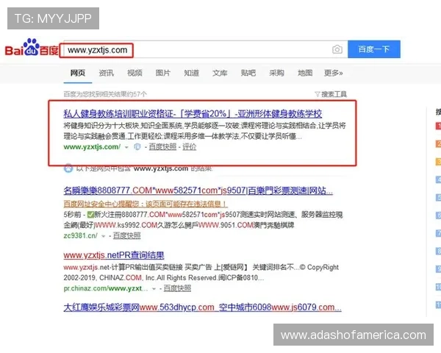
Task: Click green URL zc9381.cn/
Action: [x=80, y=235]
